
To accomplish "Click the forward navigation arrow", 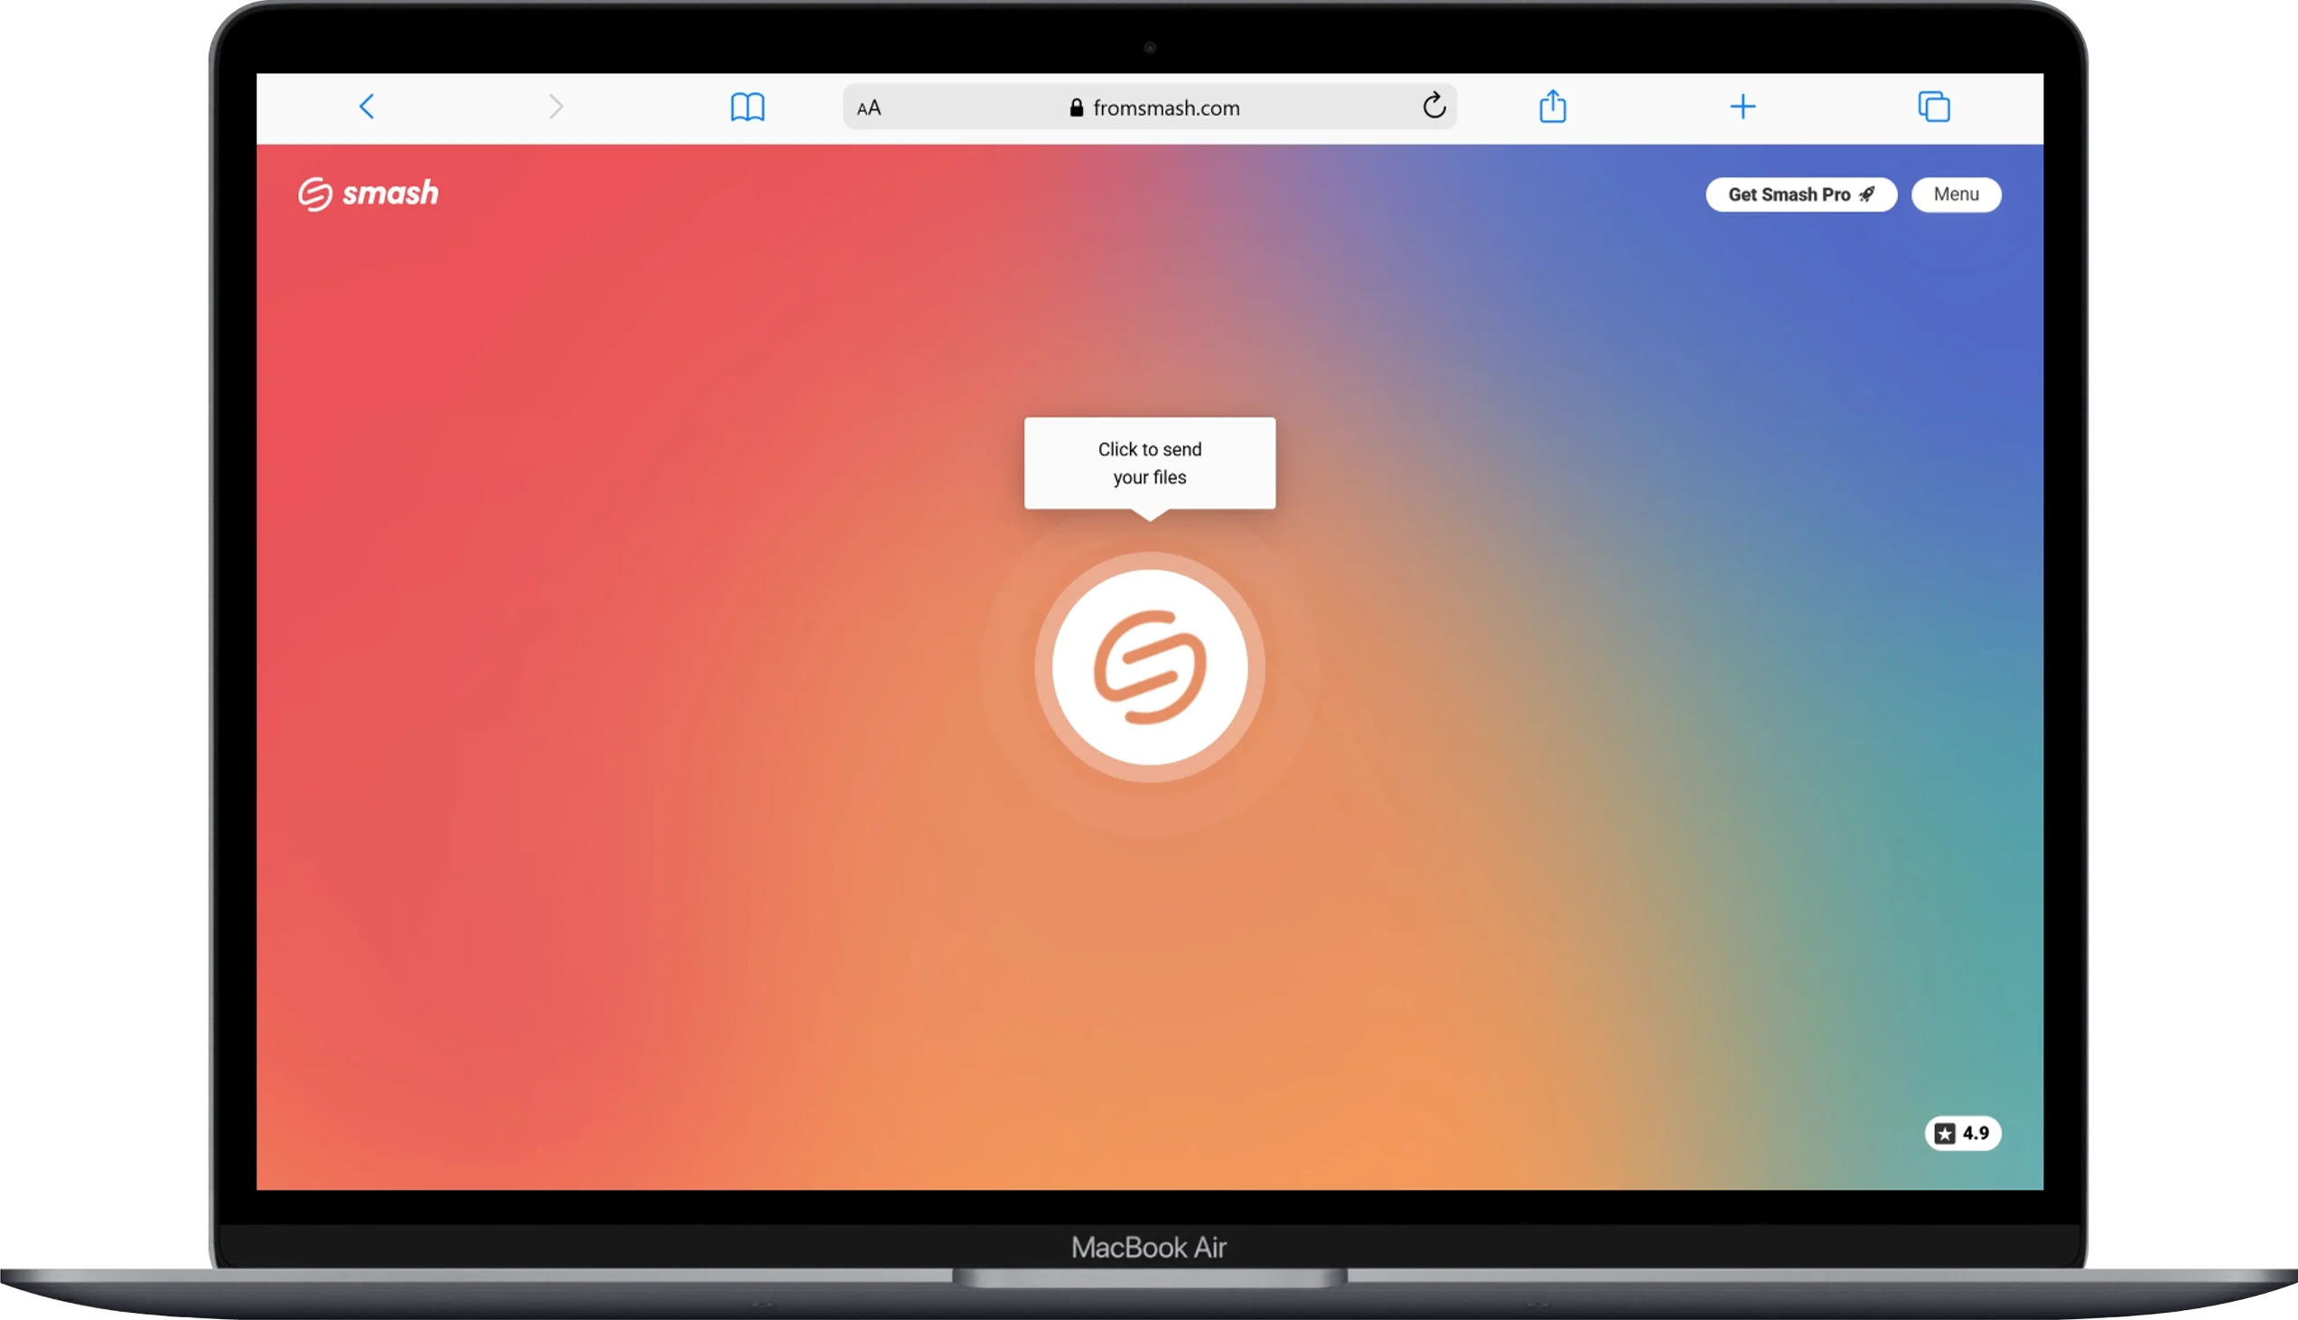I will coord(556,107).
